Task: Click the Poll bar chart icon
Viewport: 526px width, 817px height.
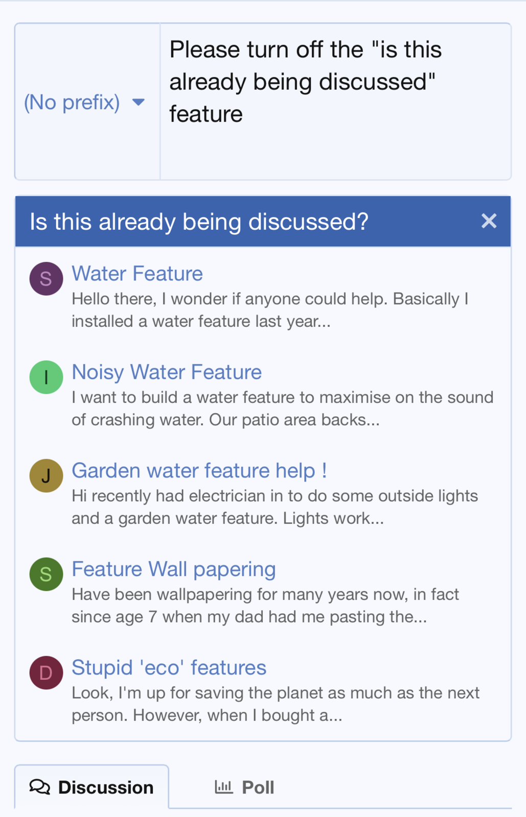Action: tap(223, 787)
